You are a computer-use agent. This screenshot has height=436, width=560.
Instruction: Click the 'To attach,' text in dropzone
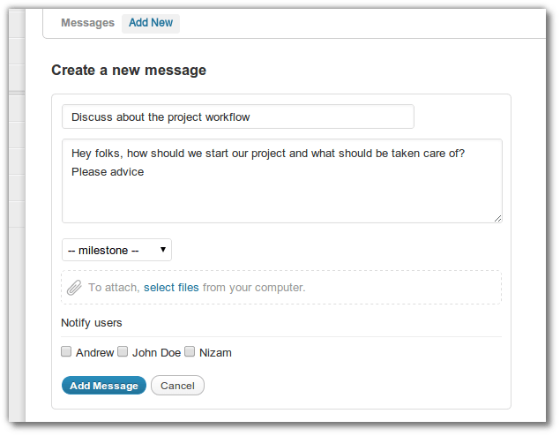tap(114, 288)
